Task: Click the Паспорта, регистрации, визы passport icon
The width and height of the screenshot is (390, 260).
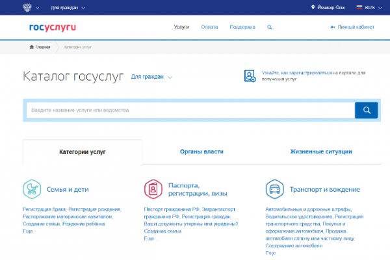Action: click(153, 189)
